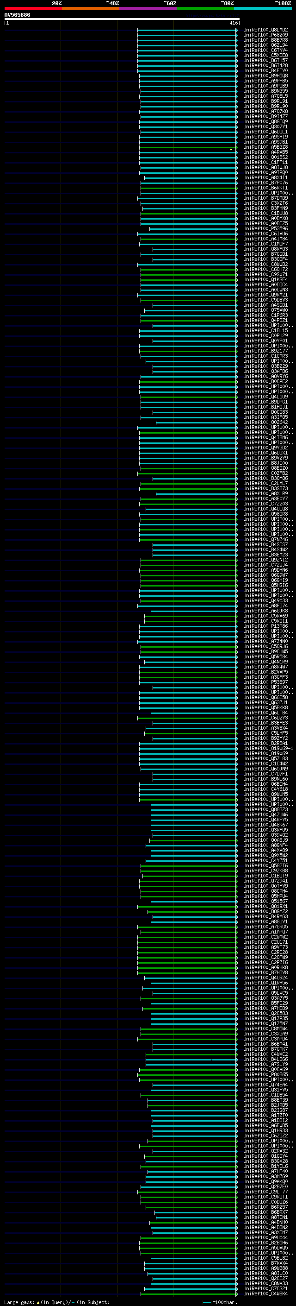Open hit UniRef100_C5XCE8
The height and width of the screenshot is (1306, 296).
point(265,55)
